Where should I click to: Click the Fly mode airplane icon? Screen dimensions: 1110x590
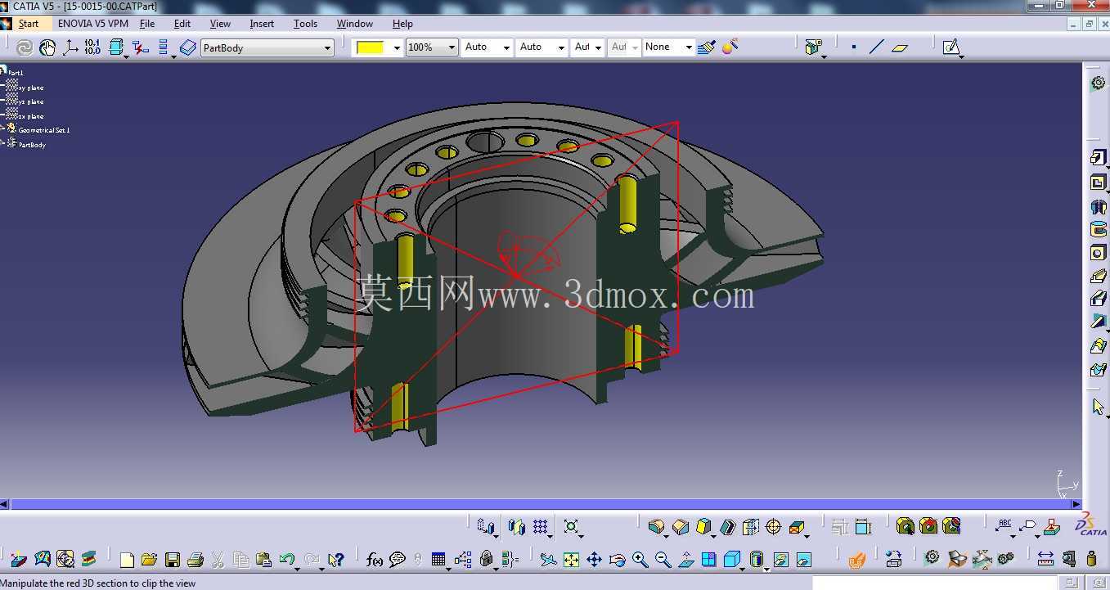[548, 560]
